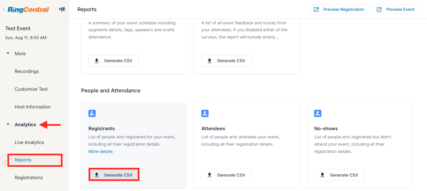Open Registrations in the sidebar
Image resolution: width=427 pixels, height=191 pixels.
(x=29, y=178)
